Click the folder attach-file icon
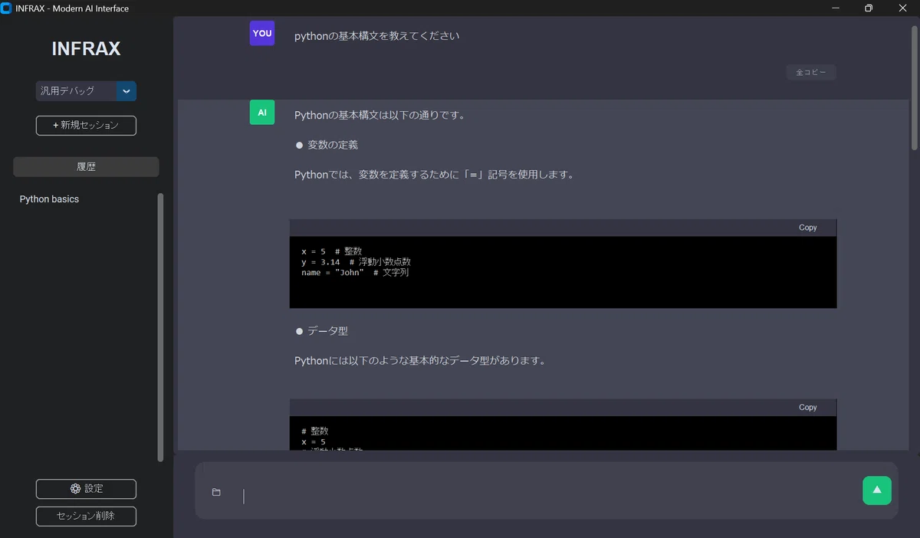 216,492
